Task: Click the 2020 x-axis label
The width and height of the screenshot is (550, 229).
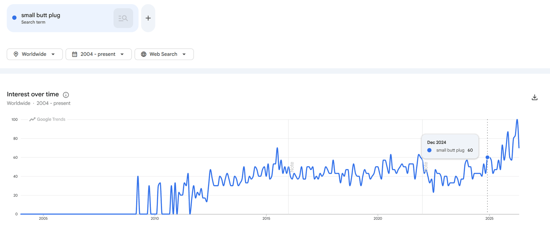Action: coord(378,218)
